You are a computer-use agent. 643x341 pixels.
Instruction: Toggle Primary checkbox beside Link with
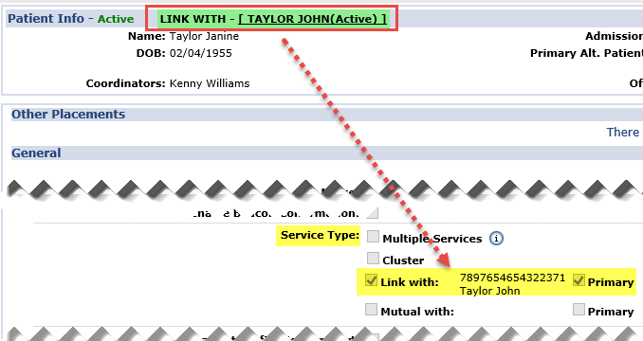click(x=579, y=280)
